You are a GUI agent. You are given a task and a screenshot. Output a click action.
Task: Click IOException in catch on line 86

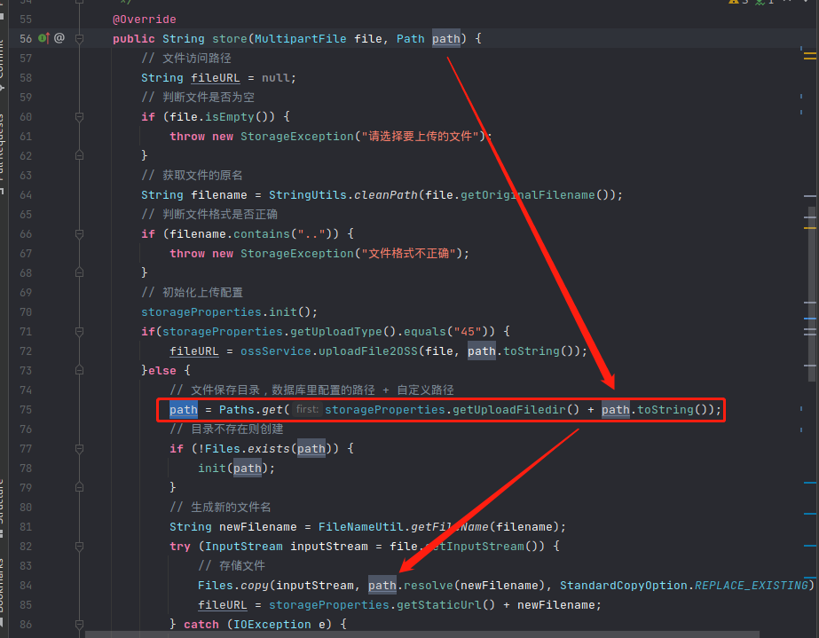[x=272, y=625]
